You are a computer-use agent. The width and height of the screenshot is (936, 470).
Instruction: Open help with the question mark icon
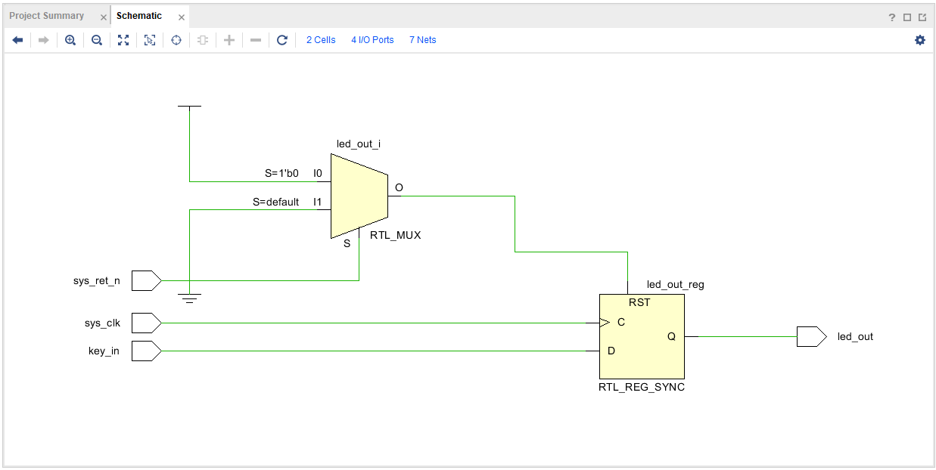click(x=892, y=17)
